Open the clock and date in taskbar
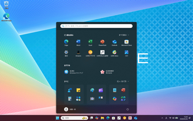 184,118
